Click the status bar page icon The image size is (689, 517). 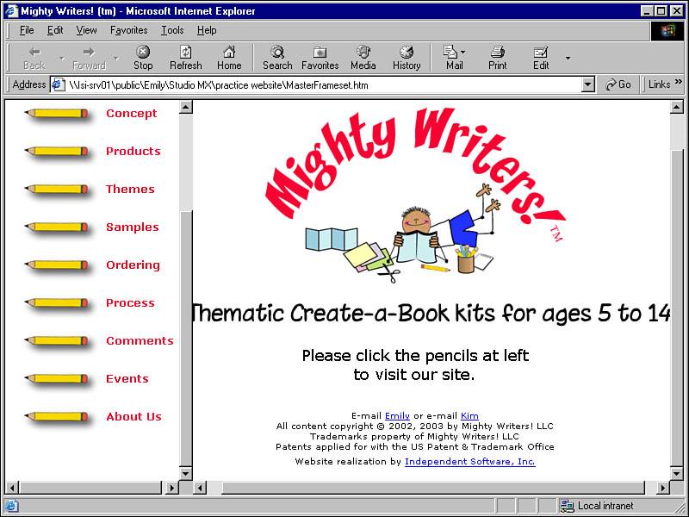(x=10, y=506)
